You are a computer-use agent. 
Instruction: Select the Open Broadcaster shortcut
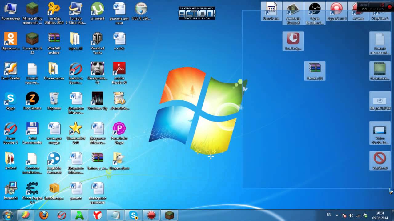(315, 13)
